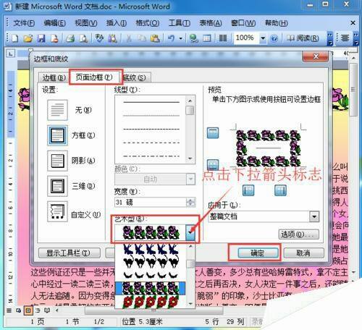This screenshot has width=362, height=330.
Task: Expand the 艺术型 art border dropdown arrow
Action: (x=190, y=232)
